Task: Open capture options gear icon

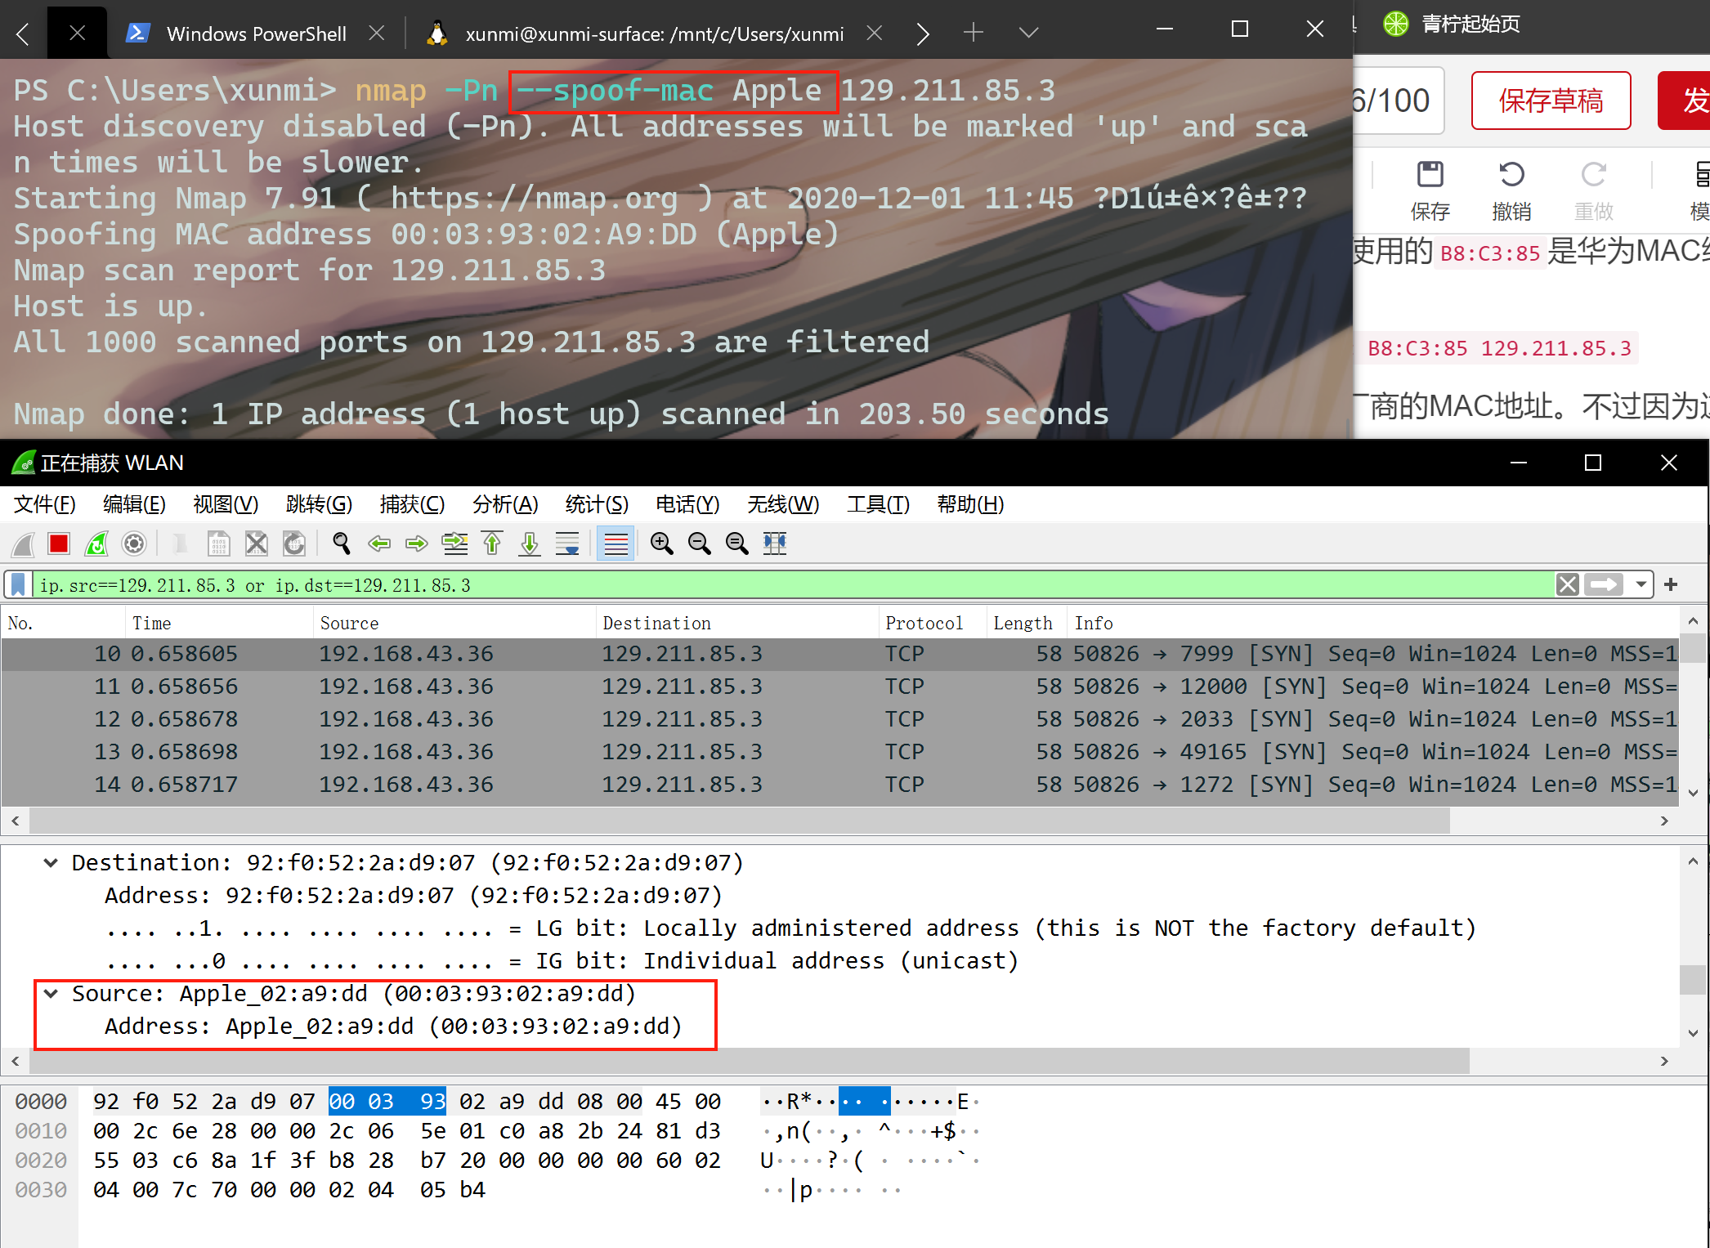Action: (134, 543)
